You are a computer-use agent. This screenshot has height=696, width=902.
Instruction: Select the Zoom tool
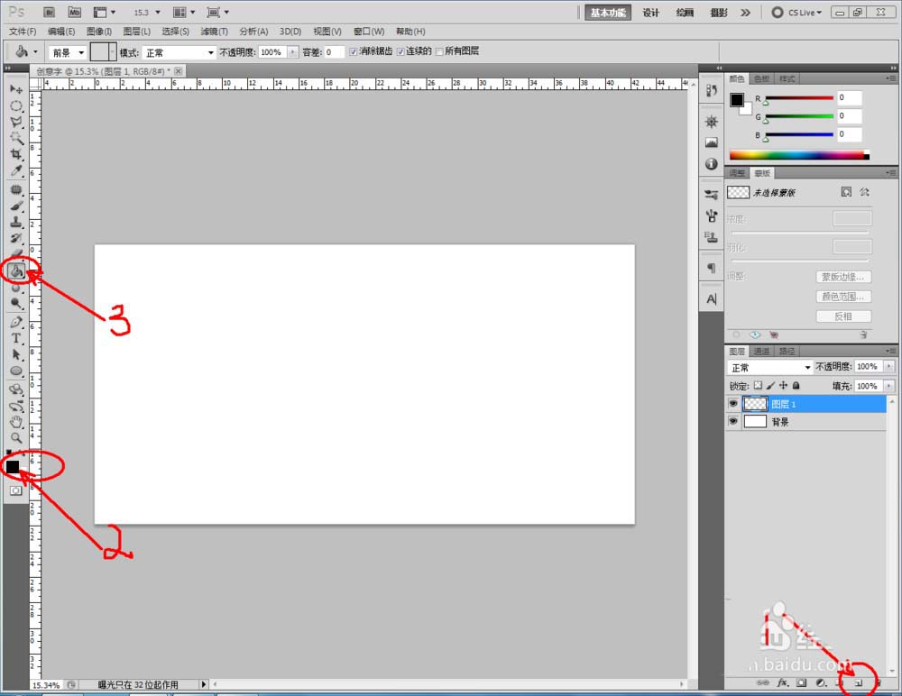pos(16,438)
